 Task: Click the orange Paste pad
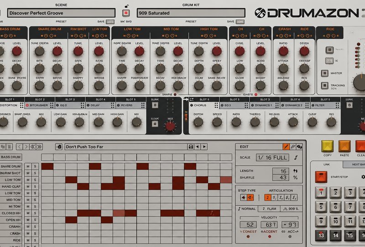tap(344, 146)
